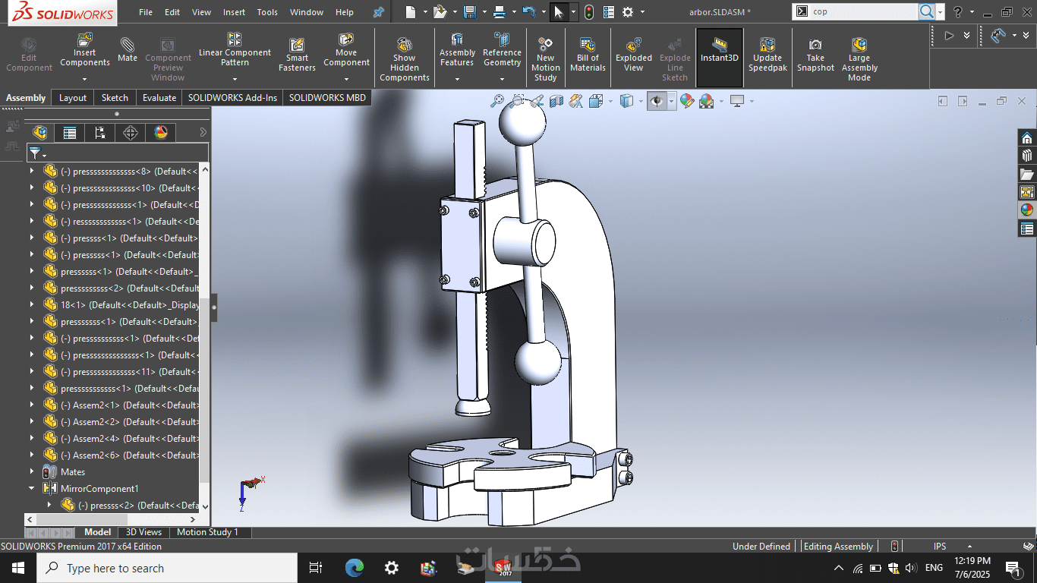Create an Exploded View
The width and height of the screenshot is (1037, 583).
point(634,53)
